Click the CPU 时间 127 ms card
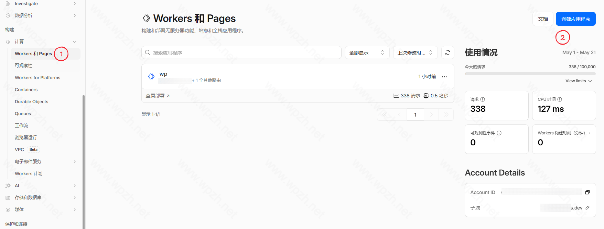Viewport: 604px width, 229px height. tap(564, 106)
